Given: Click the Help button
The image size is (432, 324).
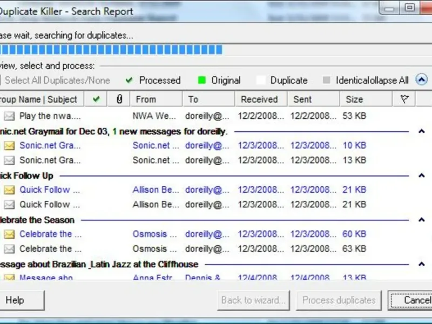Looking at the screenshot, I should coord(22,300).
